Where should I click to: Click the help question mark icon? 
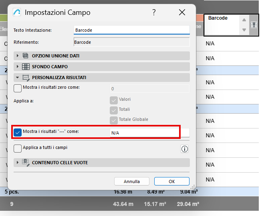[x=154, y=12]
